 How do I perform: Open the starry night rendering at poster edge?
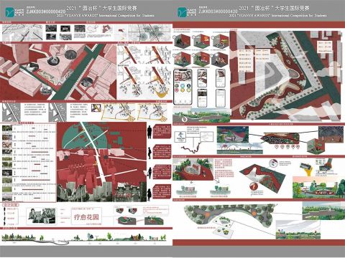(331, 135)
